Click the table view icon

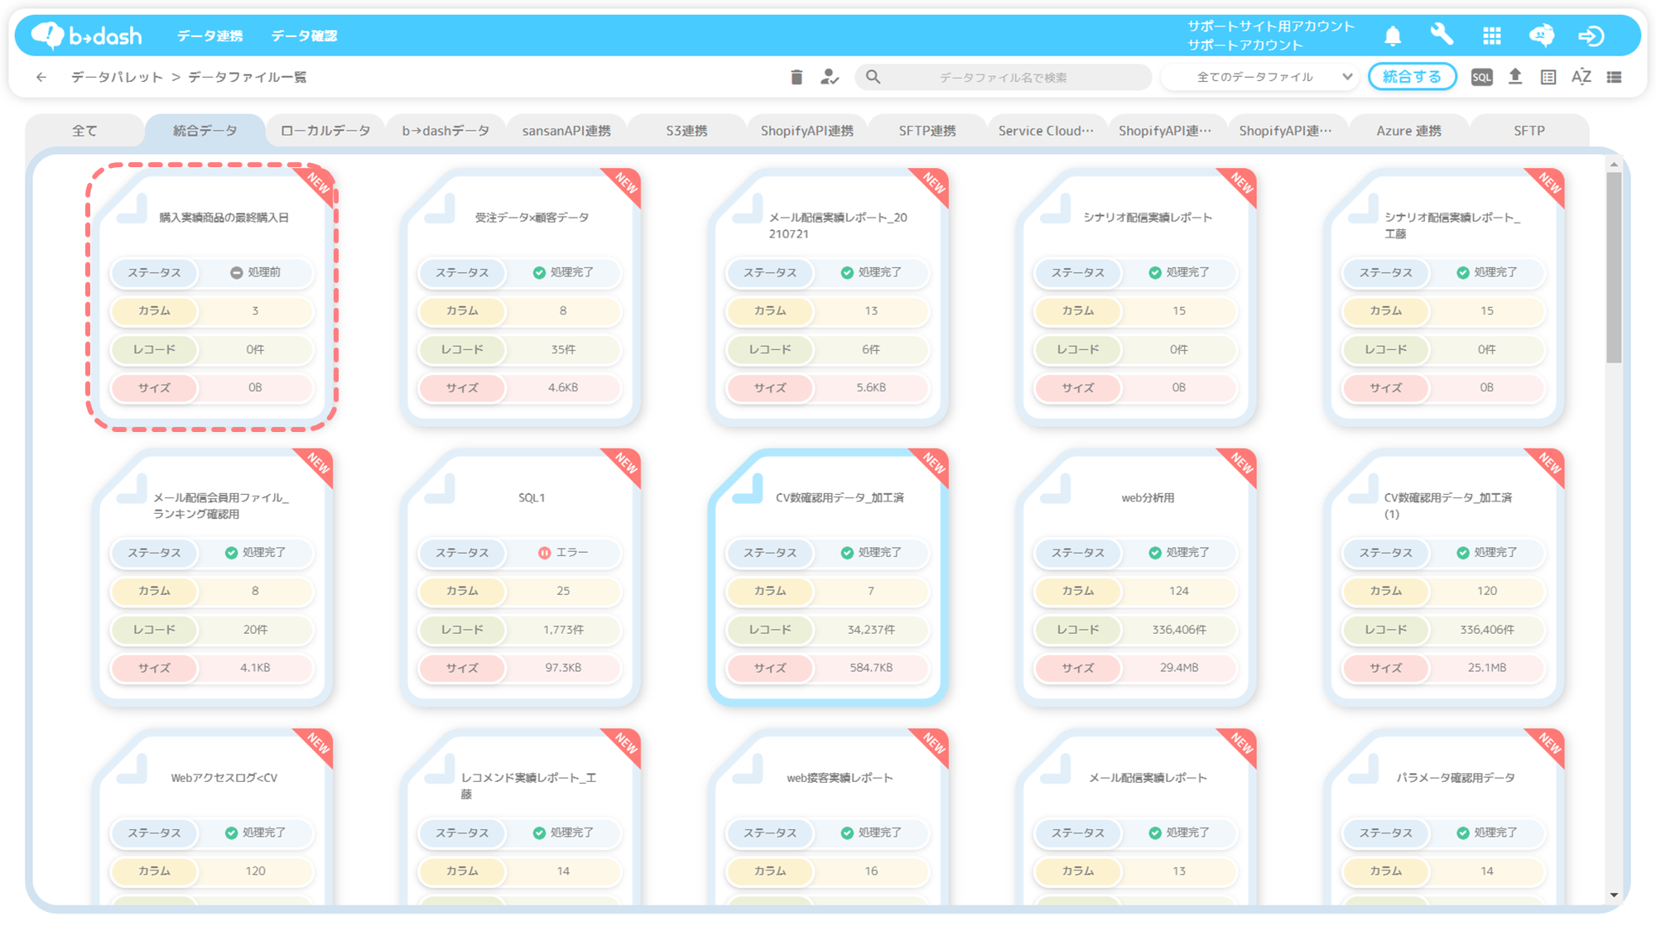point(1548,77)
